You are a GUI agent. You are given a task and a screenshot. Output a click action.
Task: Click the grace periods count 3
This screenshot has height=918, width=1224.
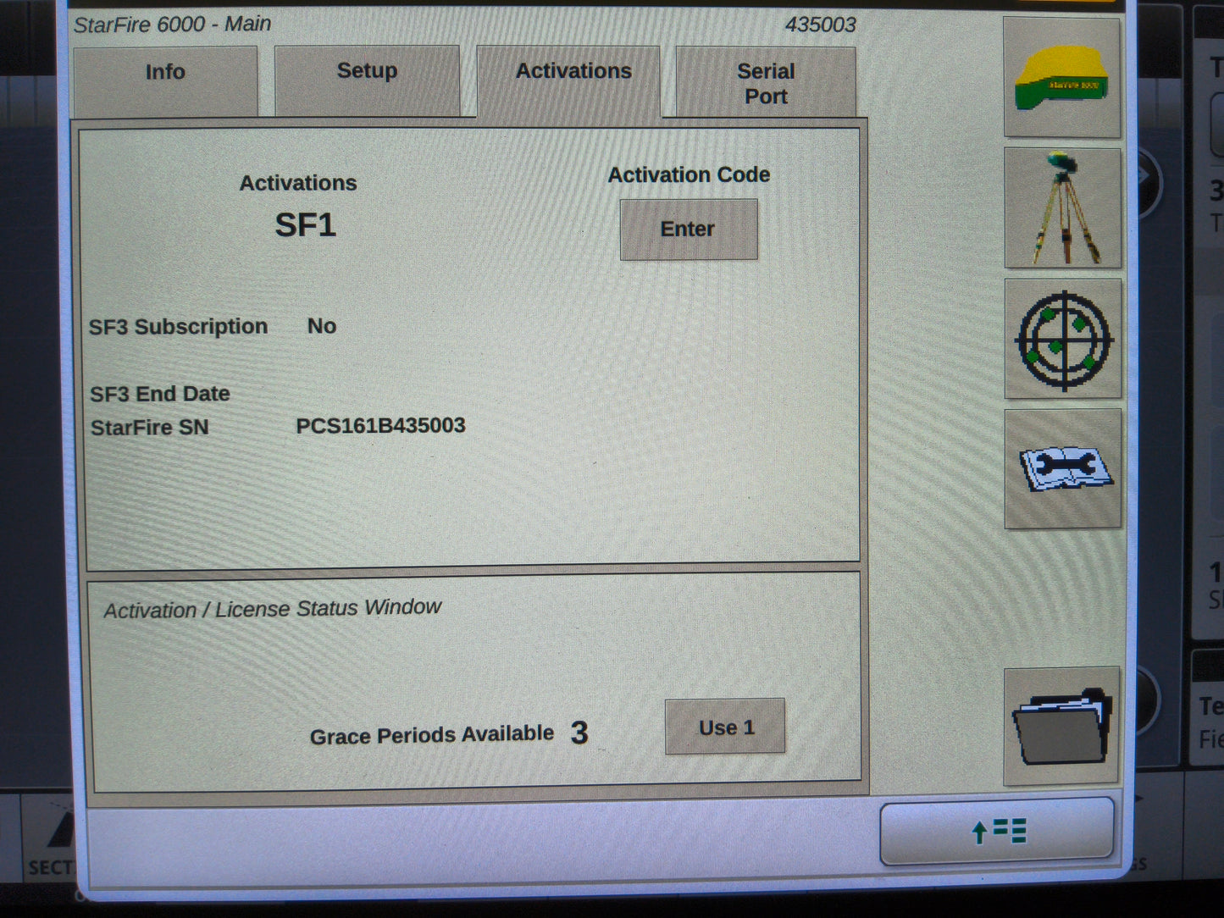[x=579, y=733]
